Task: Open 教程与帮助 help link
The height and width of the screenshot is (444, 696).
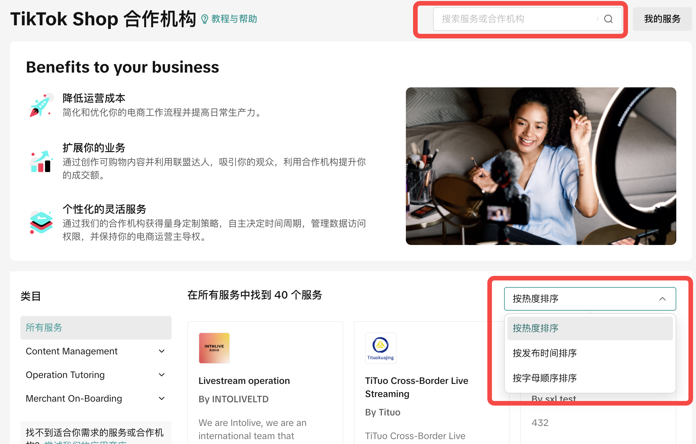Action: click(x=234, y=19)
